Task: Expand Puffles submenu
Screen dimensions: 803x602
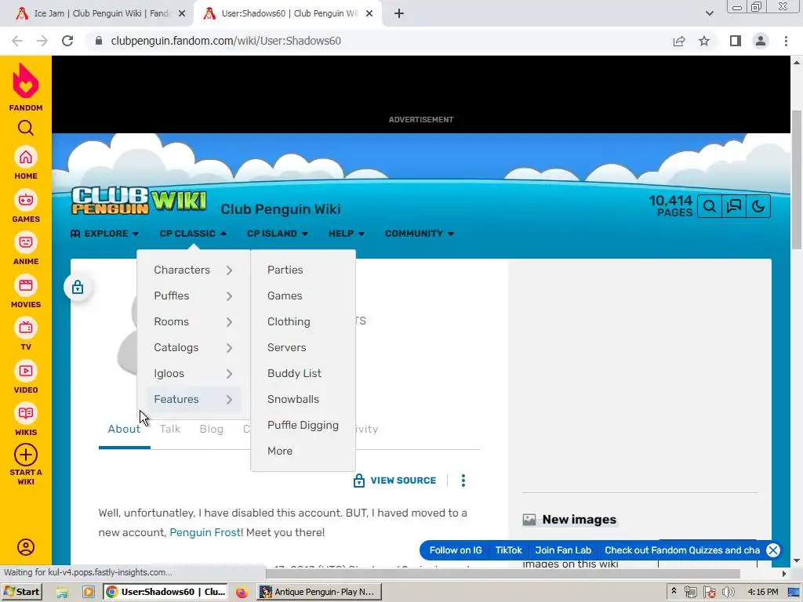Action: (193, 296)
